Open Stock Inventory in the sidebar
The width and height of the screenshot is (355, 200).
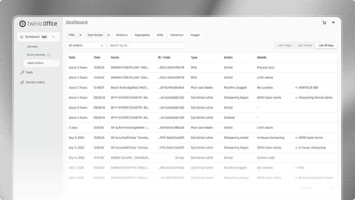[36, 55]
